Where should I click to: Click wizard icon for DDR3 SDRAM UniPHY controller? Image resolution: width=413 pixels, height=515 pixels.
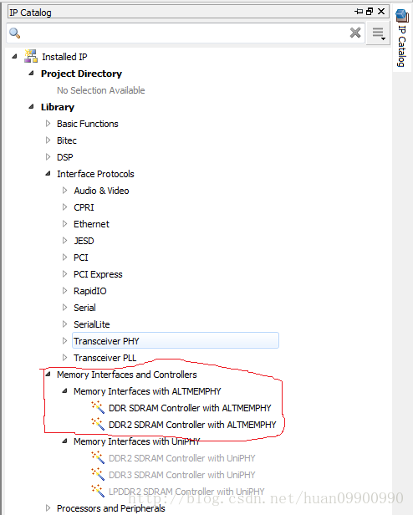pos(98,474)
